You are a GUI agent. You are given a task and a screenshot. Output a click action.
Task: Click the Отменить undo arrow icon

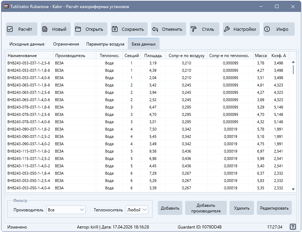click(155, 29)
